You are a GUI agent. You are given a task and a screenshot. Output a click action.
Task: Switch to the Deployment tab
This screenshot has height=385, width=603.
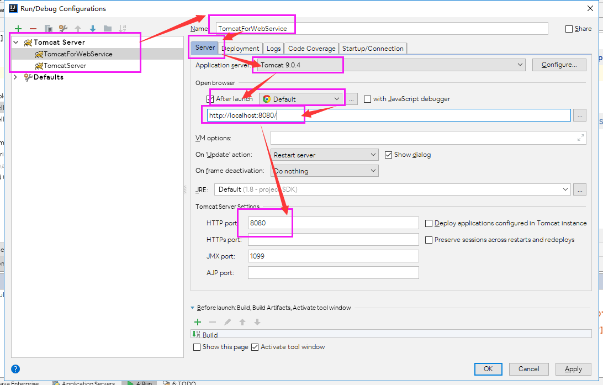[x=241, y=49]
